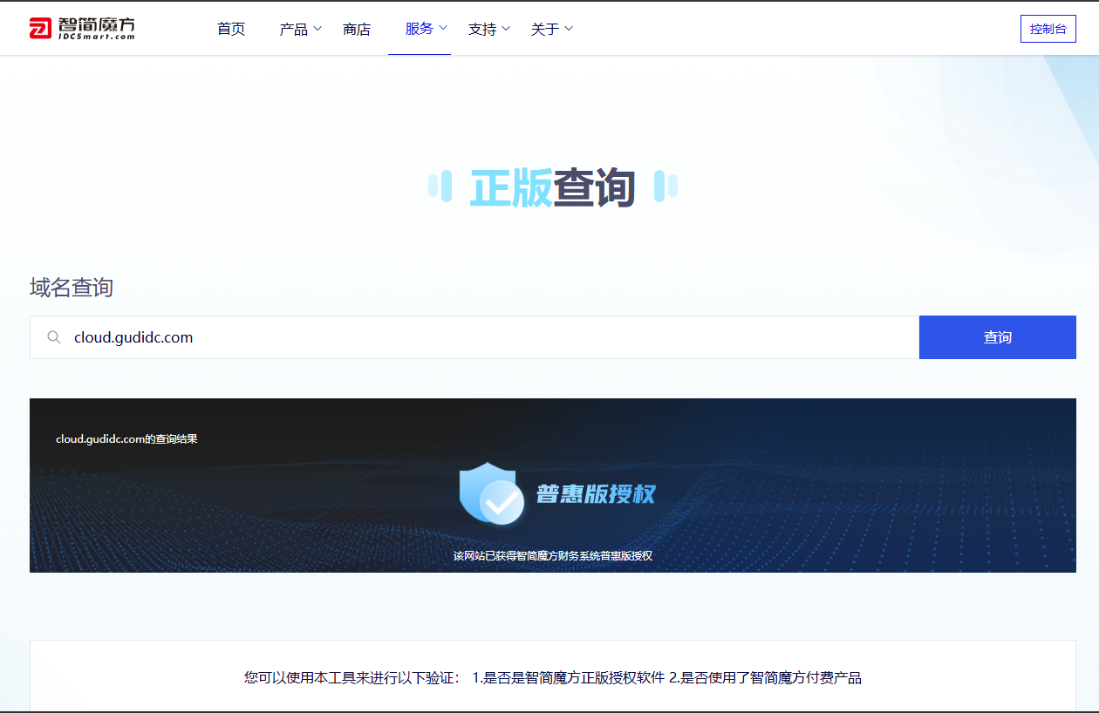Open the 产品 menu
1099x713 pixels.
tap(294, 29)
